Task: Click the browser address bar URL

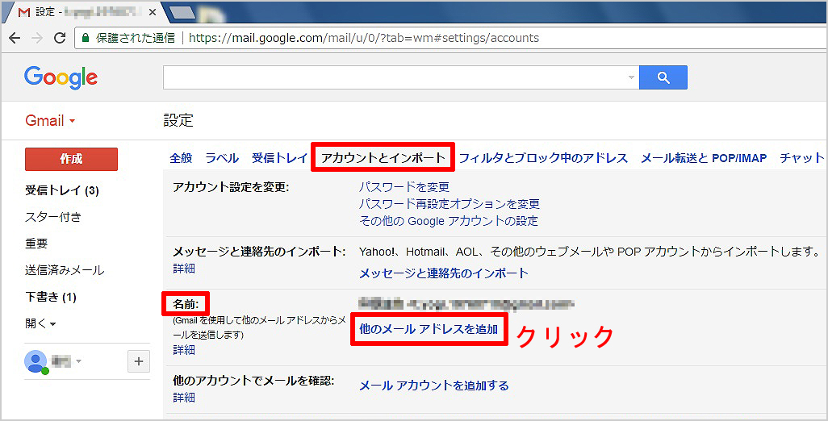Action: pos(363,38)
